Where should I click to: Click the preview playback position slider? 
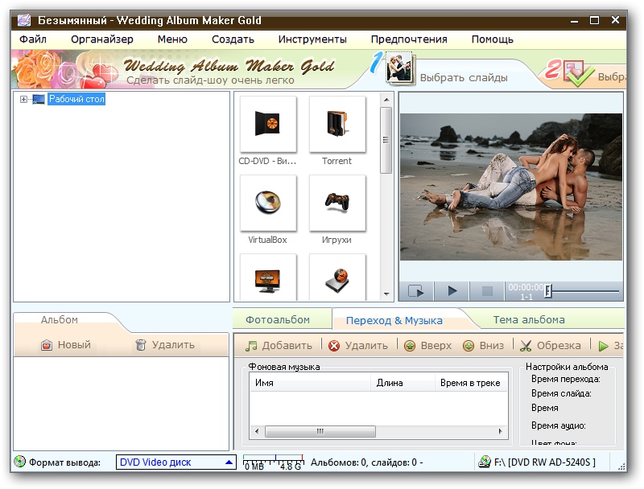point(548,291)
